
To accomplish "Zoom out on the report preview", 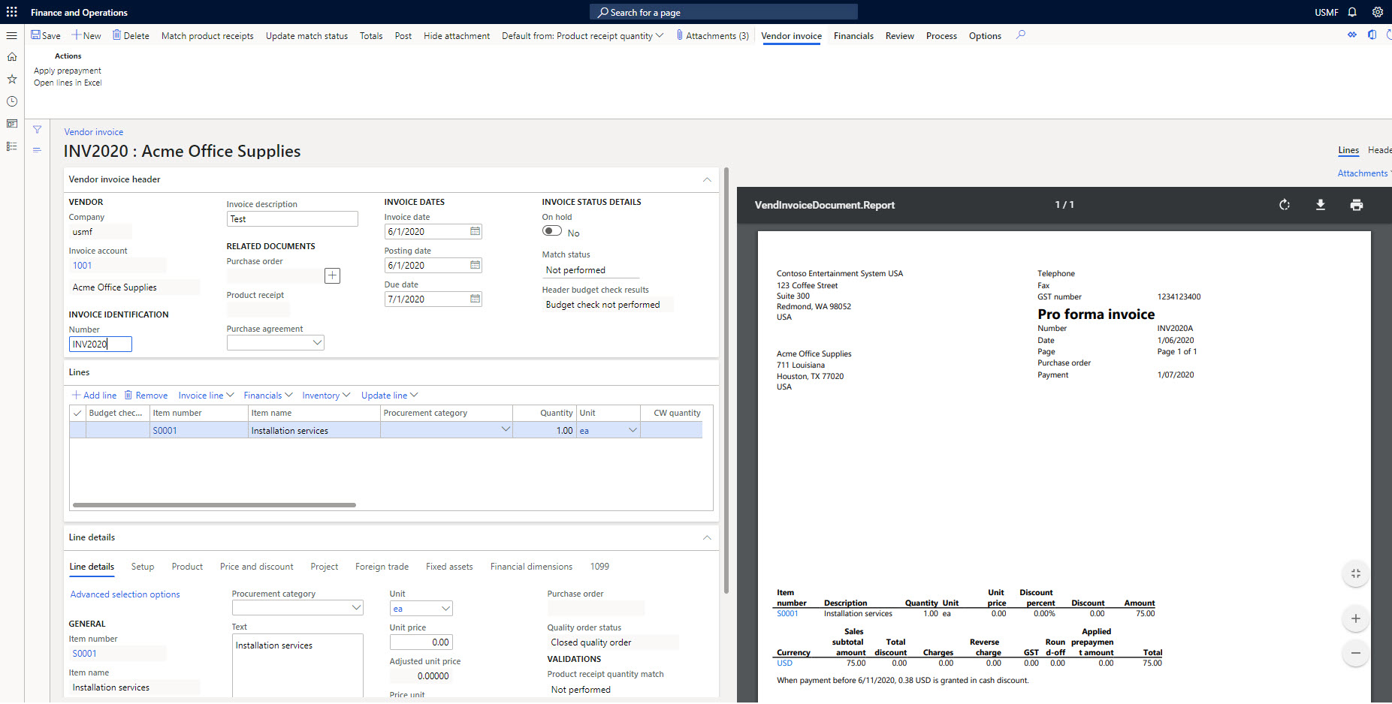I will click(x=1356, y=653).
